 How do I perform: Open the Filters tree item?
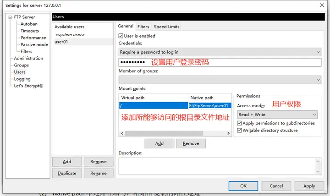pos(26,51)
